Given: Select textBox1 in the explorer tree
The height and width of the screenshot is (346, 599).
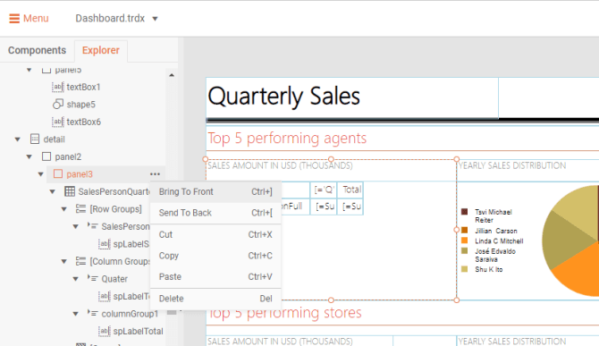Looking at the screenshot, I should click(83, 87).
